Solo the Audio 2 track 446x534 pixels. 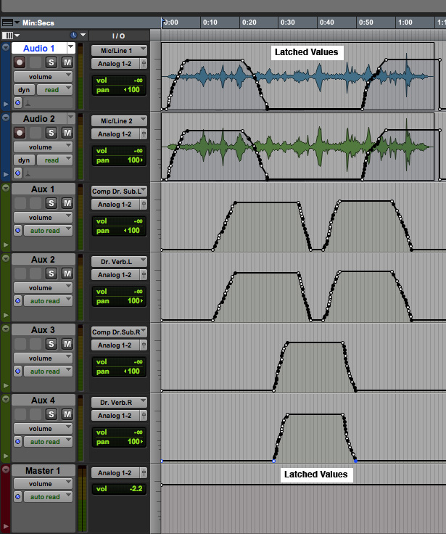coord(52,133)
